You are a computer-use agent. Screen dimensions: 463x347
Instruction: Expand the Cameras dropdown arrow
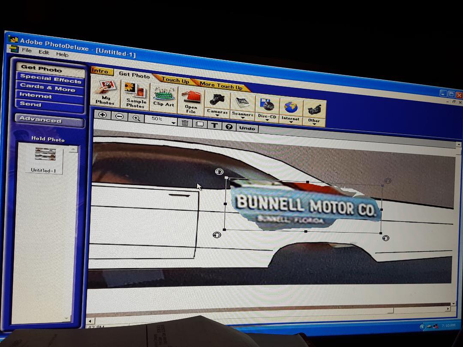tap(217, 115)
